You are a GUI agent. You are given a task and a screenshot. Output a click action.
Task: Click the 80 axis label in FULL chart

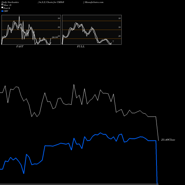pos(120,18)
